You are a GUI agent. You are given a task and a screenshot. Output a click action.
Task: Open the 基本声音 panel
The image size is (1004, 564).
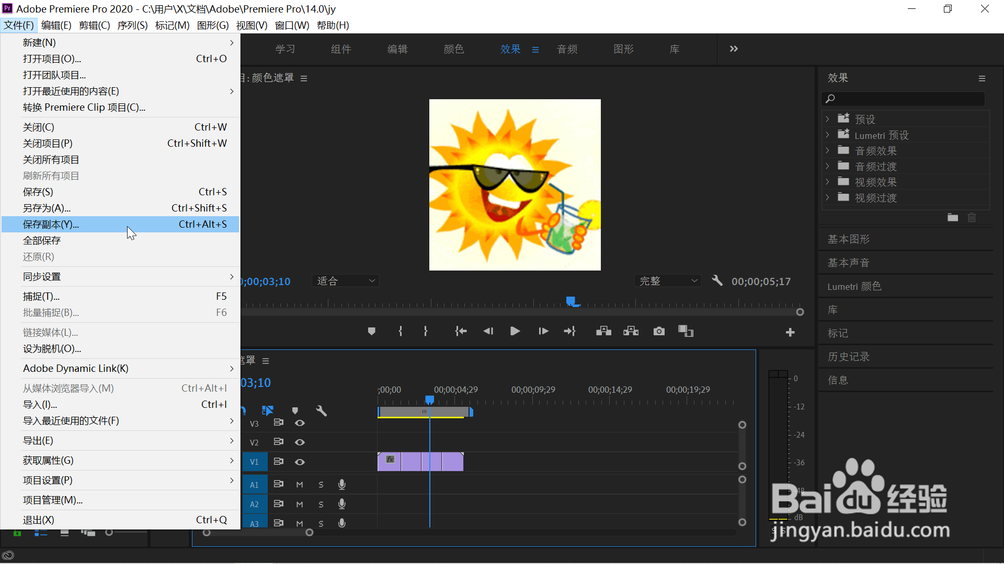click(x=848, y=263)
